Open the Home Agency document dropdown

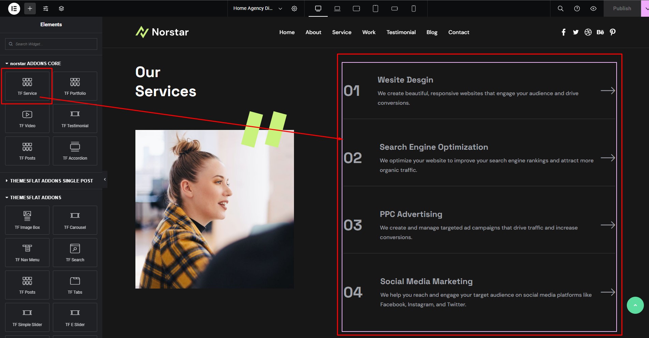258,9
